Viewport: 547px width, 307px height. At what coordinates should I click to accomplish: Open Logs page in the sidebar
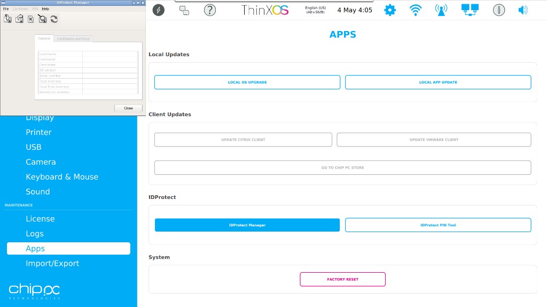(35, 234)
